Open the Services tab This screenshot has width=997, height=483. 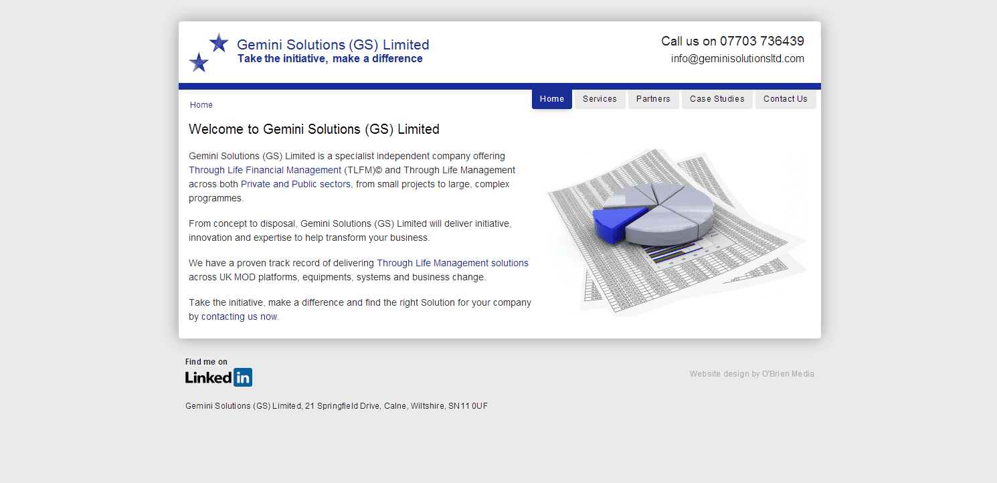[x=600, y=99]
